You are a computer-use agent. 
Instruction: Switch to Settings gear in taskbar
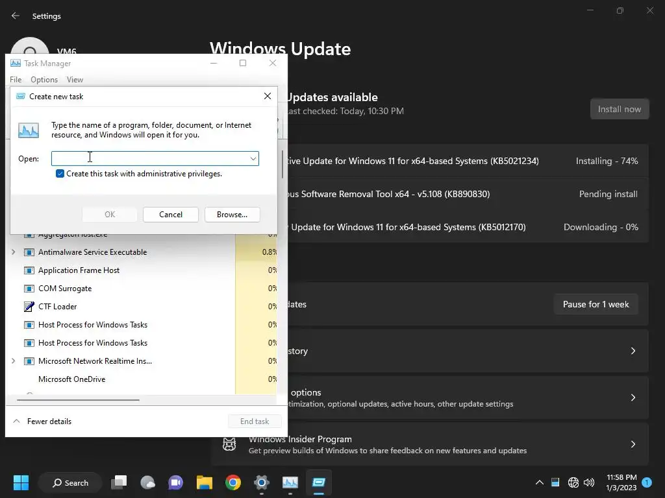262,482
